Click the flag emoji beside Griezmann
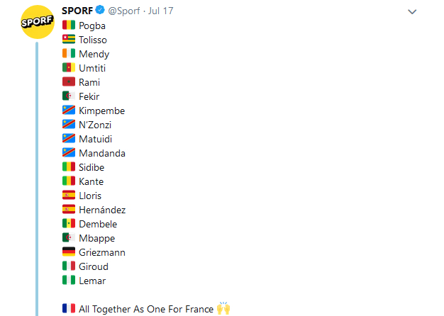This screenshot has height=316, width=444. [69, 252]
